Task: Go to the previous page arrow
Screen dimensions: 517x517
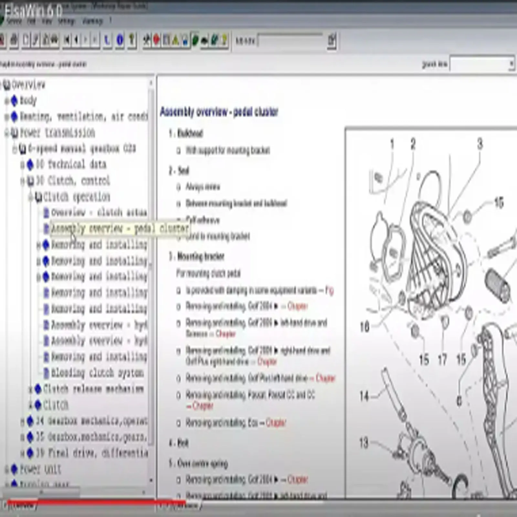Action: 76,40
